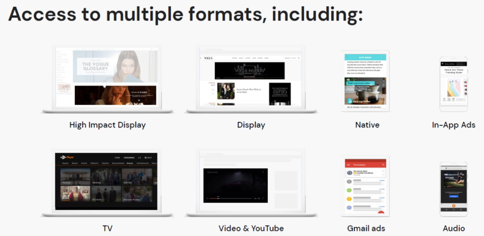Click the sponsored video progress bar

230,199
